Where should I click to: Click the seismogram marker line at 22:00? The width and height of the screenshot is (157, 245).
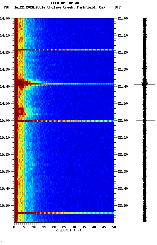(x=145, y=121)
